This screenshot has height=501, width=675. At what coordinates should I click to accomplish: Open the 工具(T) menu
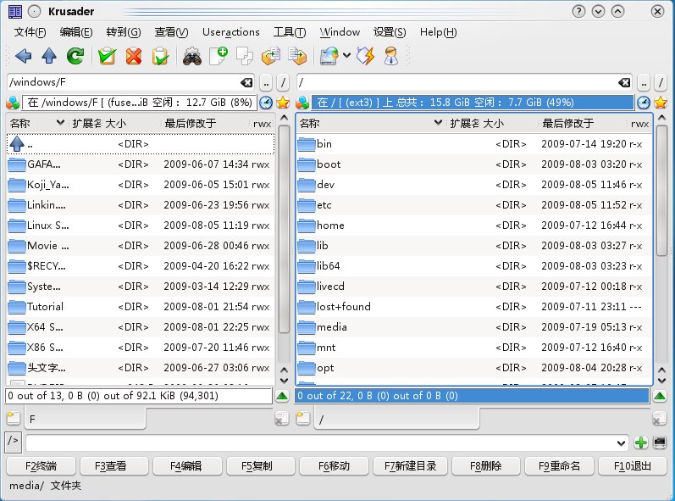pos(290,32)
